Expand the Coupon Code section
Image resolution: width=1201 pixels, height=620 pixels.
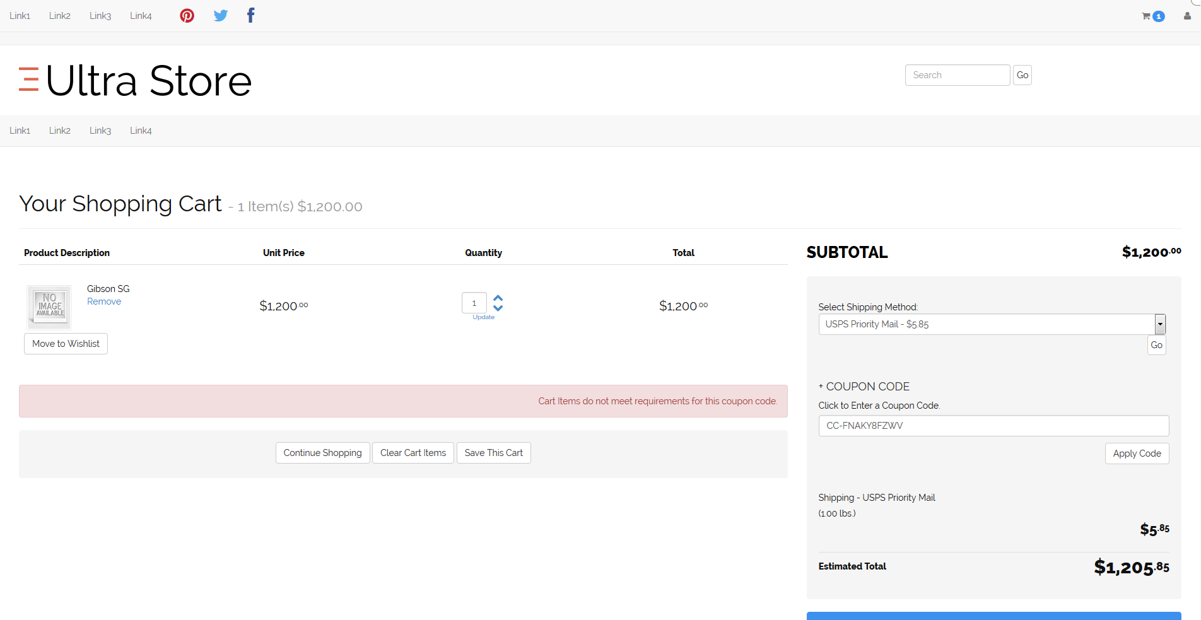[x=864, y=387]
